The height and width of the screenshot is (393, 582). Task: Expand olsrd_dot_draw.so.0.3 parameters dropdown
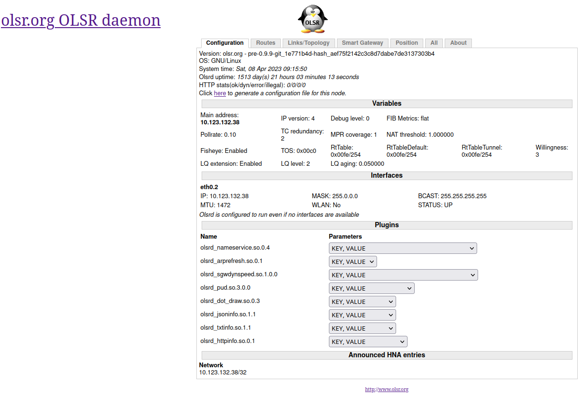(362, 302)
